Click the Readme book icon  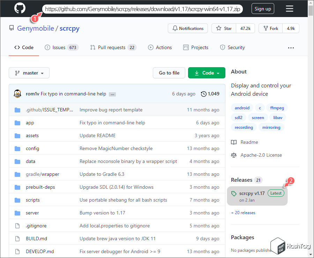pos(234,142)
